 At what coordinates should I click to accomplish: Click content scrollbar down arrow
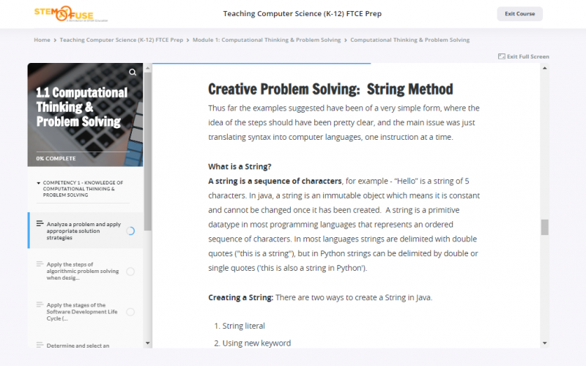point(544,342)
